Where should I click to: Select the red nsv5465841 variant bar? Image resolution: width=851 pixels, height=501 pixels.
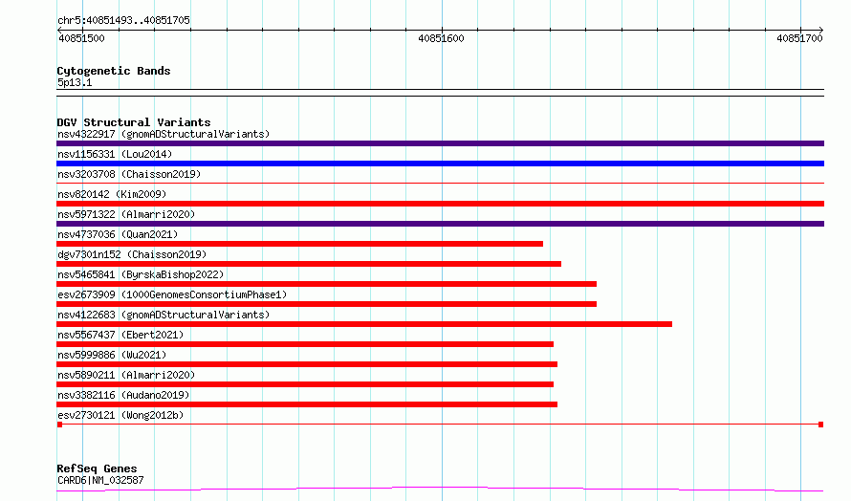point(327,284)
